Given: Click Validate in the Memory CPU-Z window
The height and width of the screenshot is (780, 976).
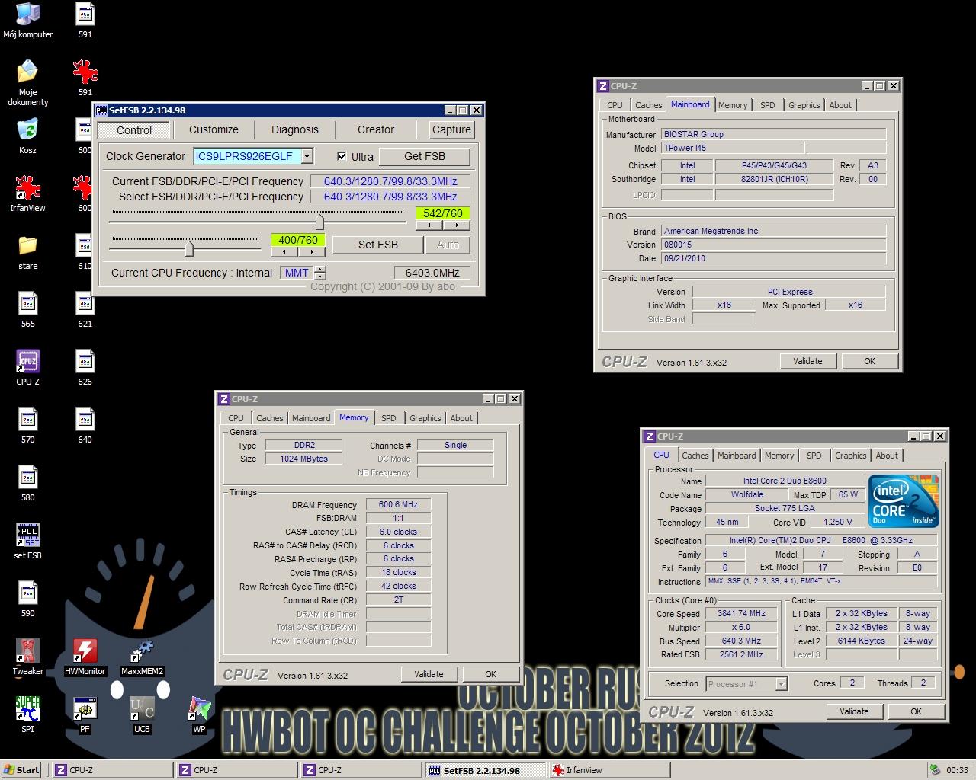Looking at the screenshot, I should point(429,674).
